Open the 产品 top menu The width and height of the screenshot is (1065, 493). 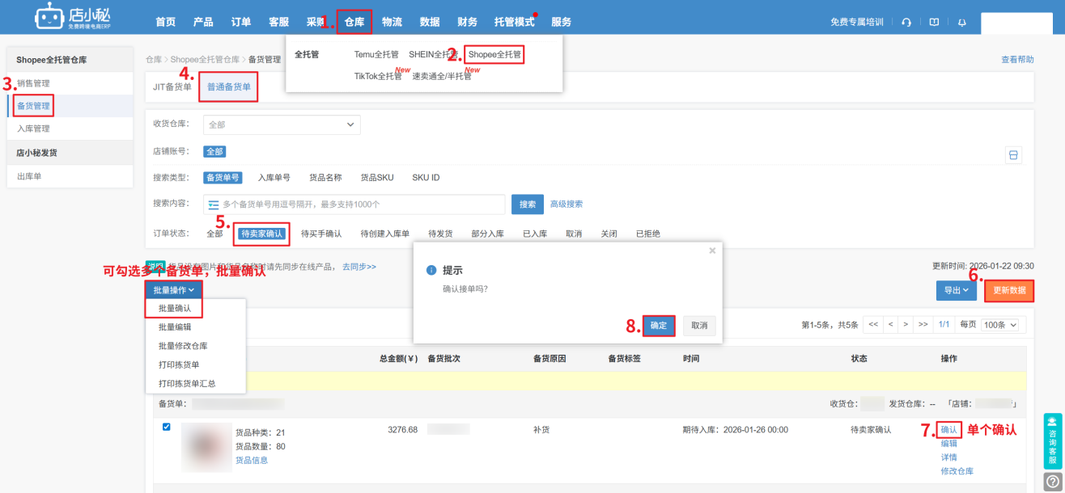click(x=203, y=22)
